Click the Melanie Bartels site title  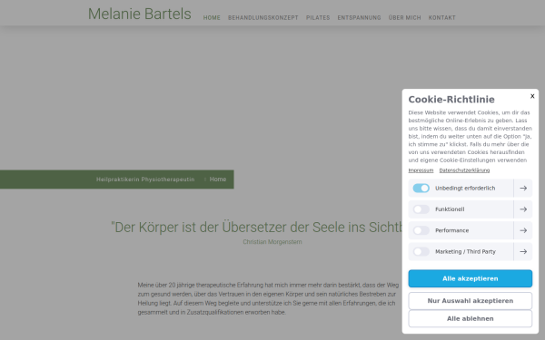click(139, 15)
